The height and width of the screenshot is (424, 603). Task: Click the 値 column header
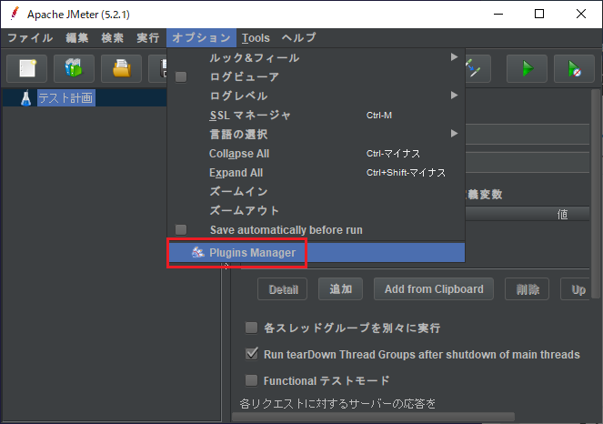pos(562,214)
